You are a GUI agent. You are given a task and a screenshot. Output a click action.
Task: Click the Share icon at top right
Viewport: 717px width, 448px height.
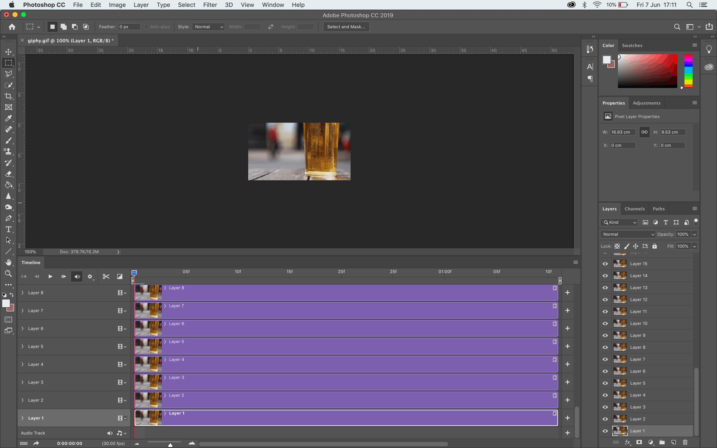pos(709,27)
